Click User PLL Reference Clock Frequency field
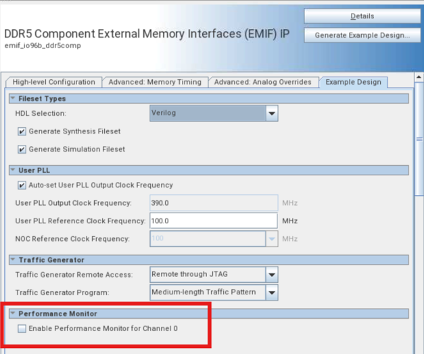424x354 pixels. coord(213,221)
